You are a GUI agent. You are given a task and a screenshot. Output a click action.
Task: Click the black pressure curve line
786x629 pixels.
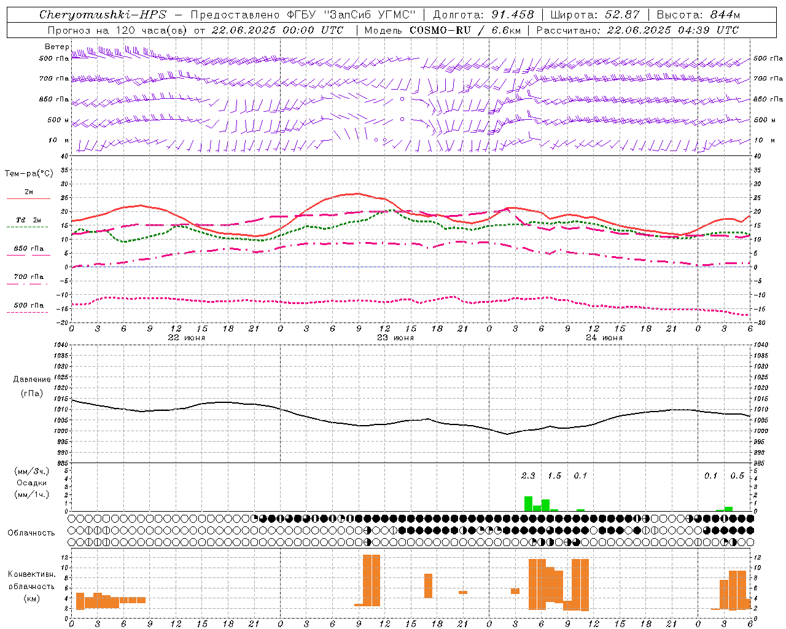tap(411, 421)
